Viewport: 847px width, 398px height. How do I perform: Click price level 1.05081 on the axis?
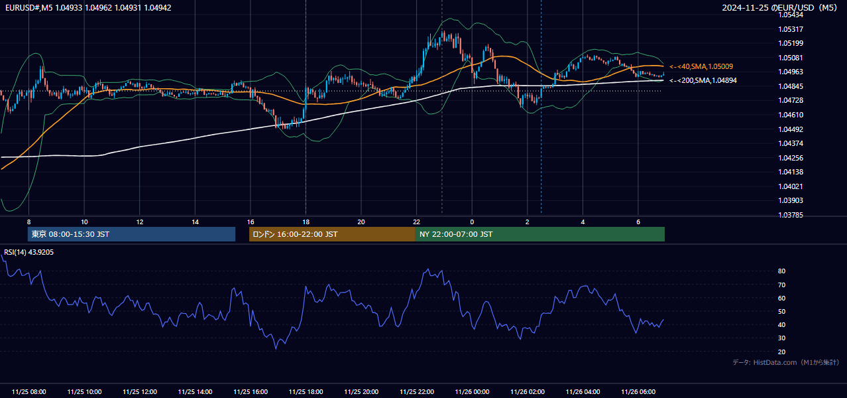point(791,58)
